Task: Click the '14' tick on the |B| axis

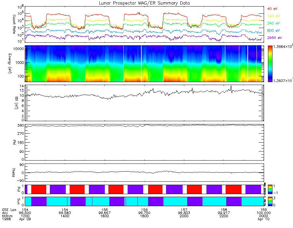Action: (22, 86)
